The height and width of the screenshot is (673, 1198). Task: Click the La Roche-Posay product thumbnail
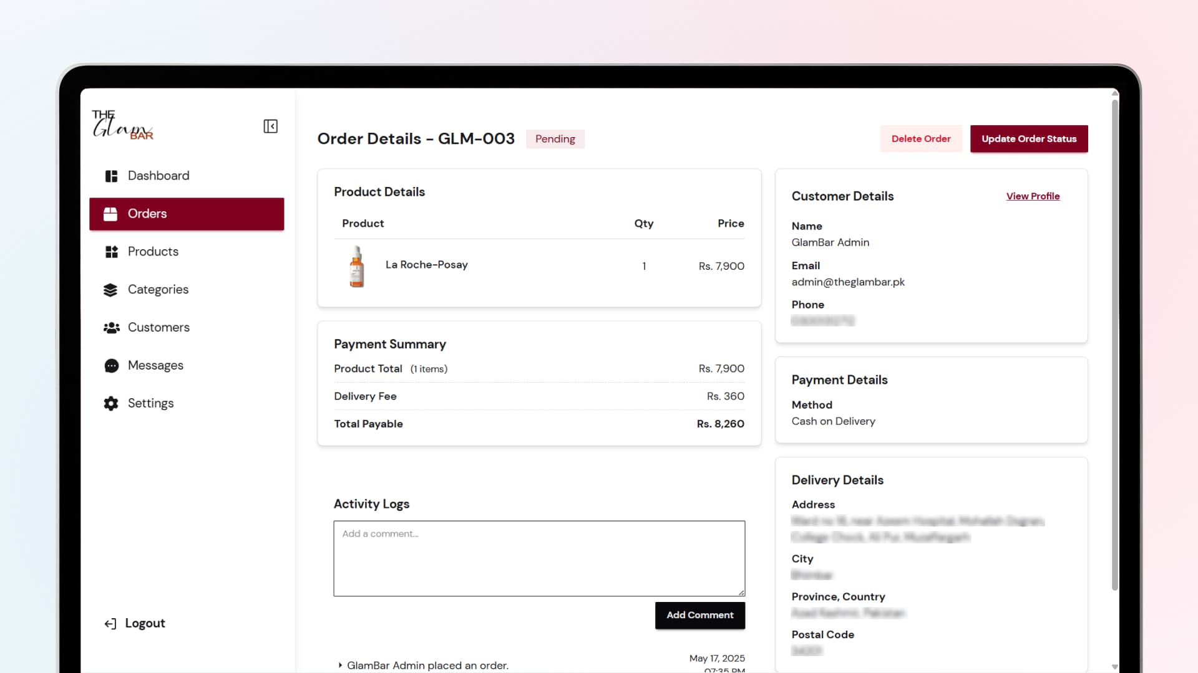[357, 266]
